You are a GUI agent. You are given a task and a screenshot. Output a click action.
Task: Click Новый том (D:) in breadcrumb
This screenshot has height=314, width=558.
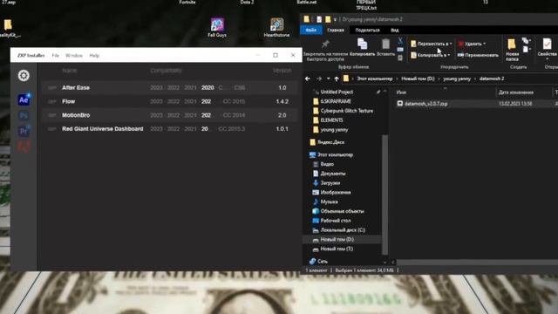click(x=418, y=78)
